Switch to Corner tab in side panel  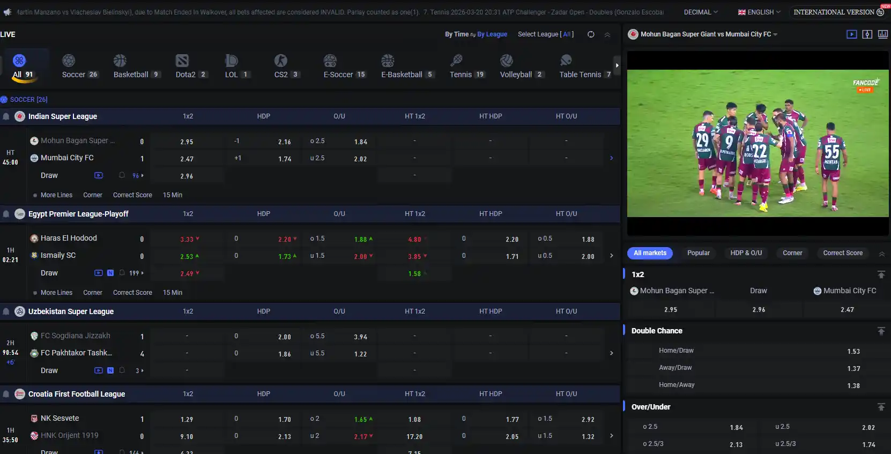[x=792, y=253]
